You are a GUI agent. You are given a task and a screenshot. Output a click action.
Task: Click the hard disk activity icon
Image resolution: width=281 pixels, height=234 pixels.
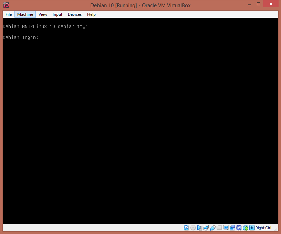point(186,227)
